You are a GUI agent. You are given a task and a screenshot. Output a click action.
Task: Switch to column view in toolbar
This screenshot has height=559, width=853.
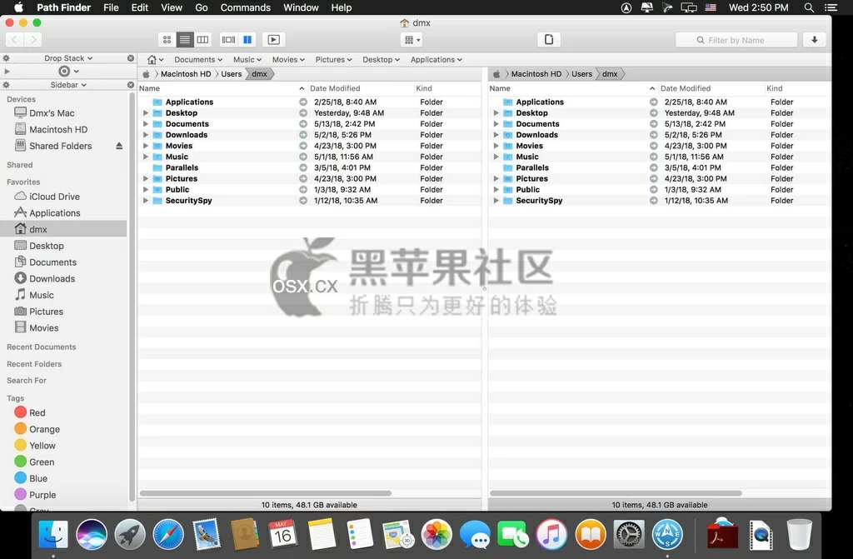point(202,40)
